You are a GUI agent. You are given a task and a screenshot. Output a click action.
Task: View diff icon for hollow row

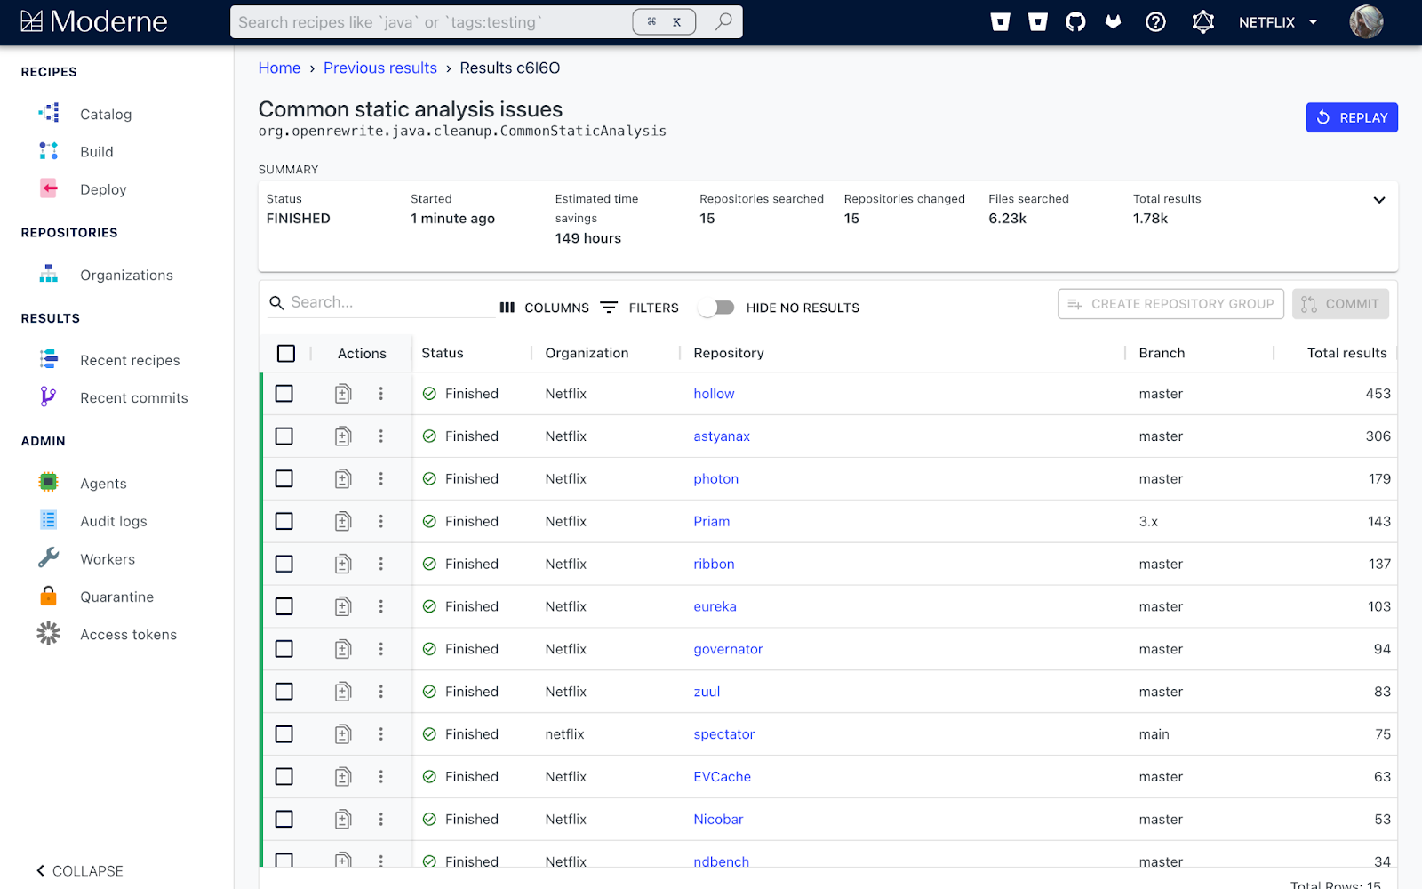click(x=343, y=394)
